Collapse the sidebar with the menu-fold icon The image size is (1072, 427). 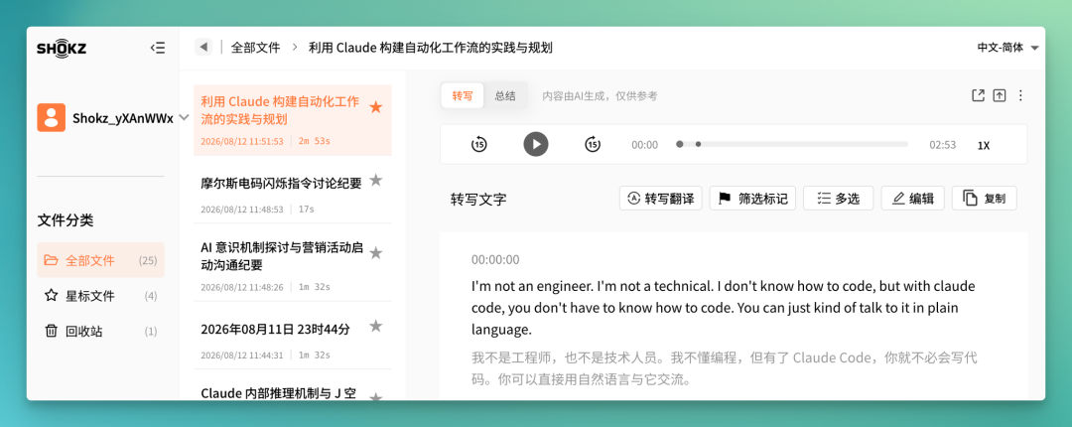click(x=157, y=48)
